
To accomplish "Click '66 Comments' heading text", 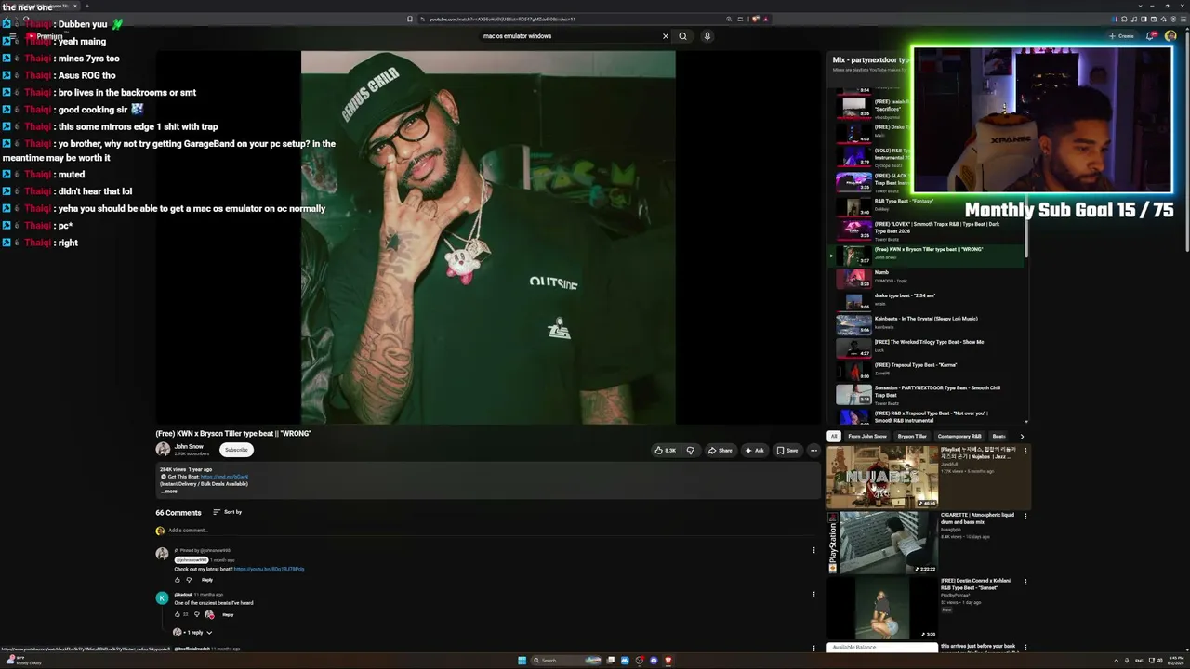I will tap(178, 512).
